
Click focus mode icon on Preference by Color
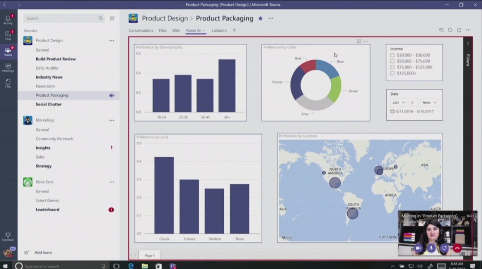click(359, 41)
